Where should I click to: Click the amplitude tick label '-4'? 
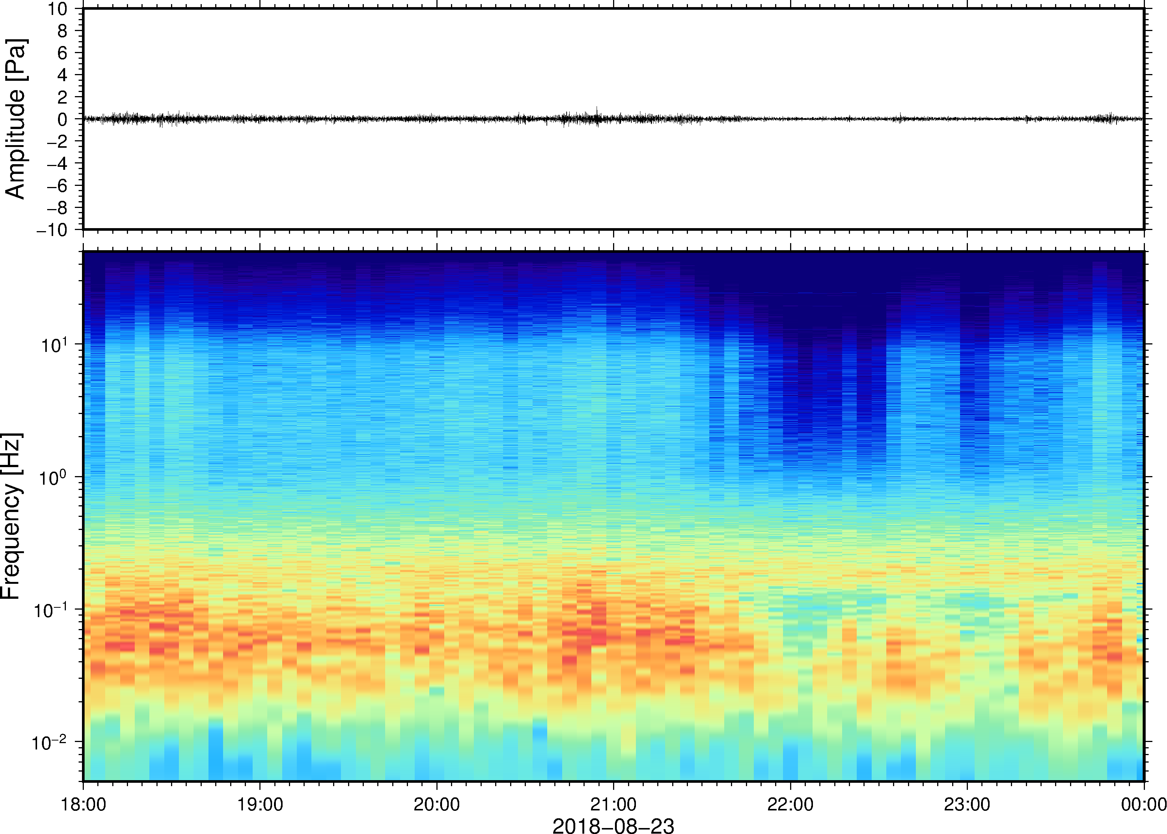point(58,163)
